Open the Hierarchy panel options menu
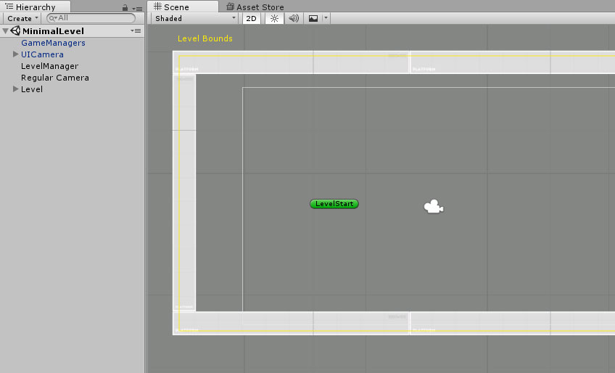 click(137, 8)
